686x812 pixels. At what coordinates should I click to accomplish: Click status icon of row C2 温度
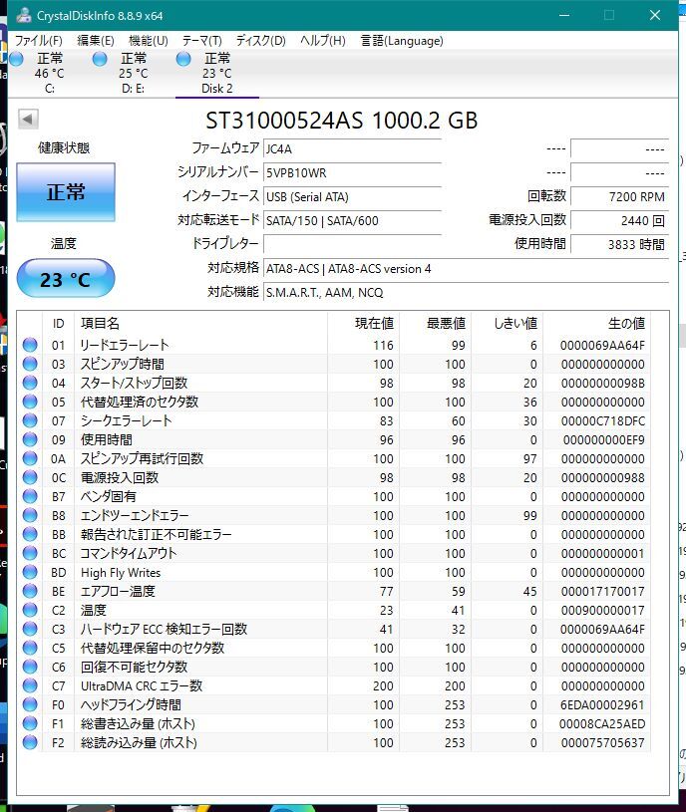click(x=30, y=610)
